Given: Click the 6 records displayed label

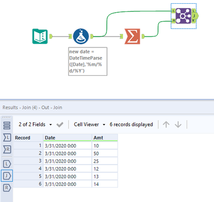Looking at the screenshot, I should 131,125.
